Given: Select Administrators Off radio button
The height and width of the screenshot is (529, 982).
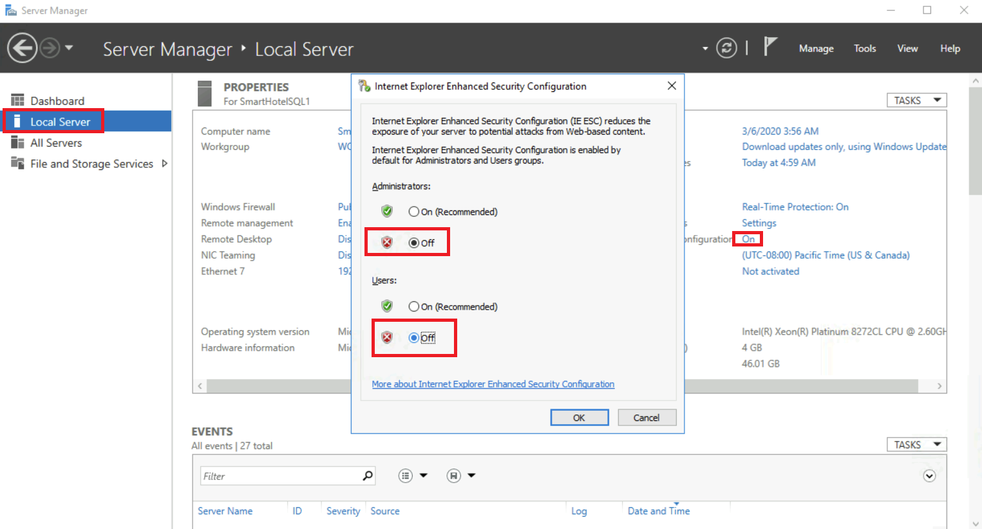Looking at the screenshot, I should [413, 243].
